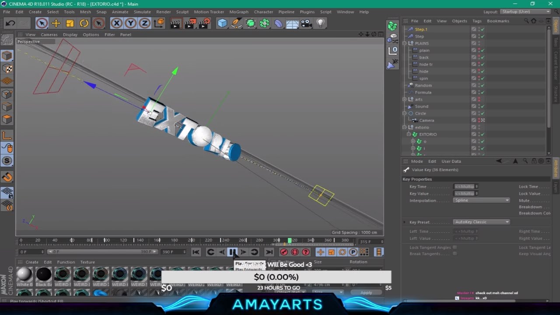Click Render to Picture Viewer icon
The height and width of the screenshot is (315, 560).
pos(190,23)
